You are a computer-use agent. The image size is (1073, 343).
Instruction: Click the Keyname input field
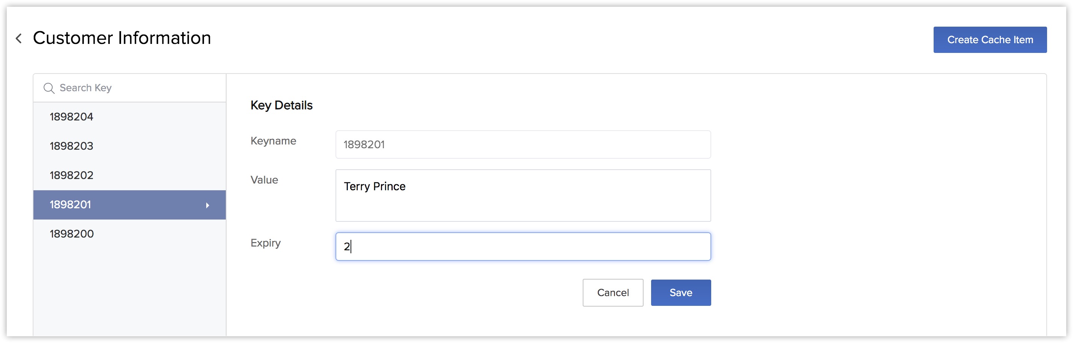tap(523, 144)
